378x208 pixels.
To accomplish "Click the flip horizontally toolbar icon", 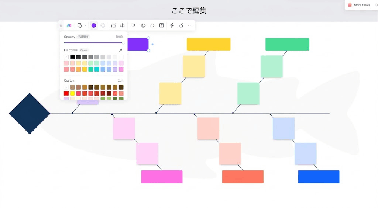I will pos(123,25).
